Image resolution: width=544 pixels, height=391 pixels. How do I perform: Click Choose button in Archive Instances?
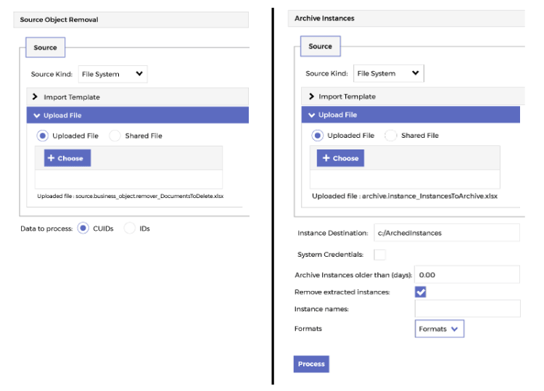click(x=340, y=158)
